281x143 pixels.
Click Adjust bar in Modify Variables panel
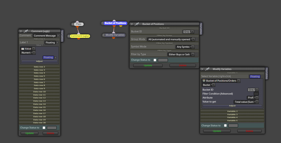click(232, 106)
